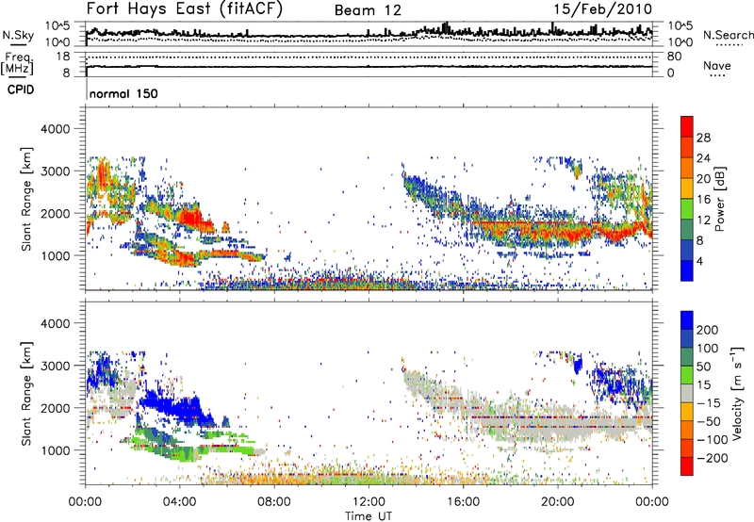This screenshot has width=754, height=522.
Task: Click the '12:00' time tick label
Action: [x=369, y=502]
